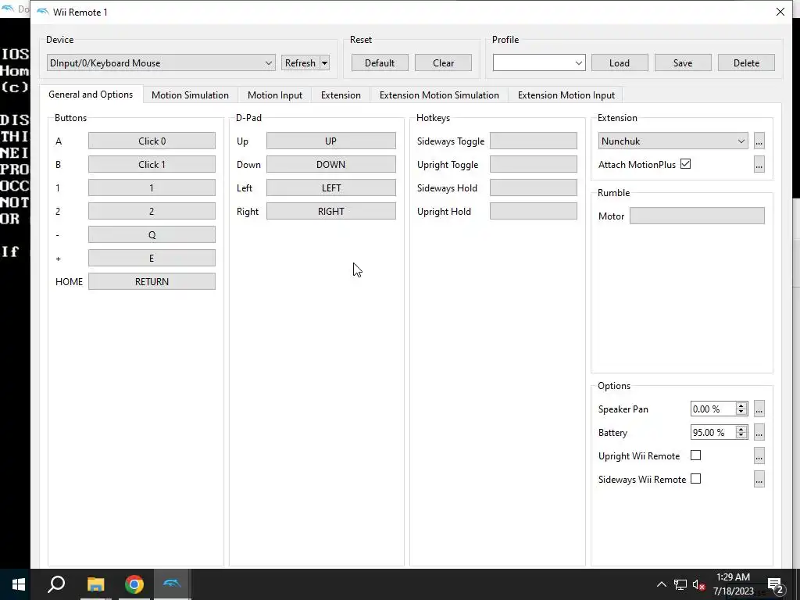Enable Upright Wii Remote checkbox
Viewport: 800px width, 600px height.
coord(695,455)
